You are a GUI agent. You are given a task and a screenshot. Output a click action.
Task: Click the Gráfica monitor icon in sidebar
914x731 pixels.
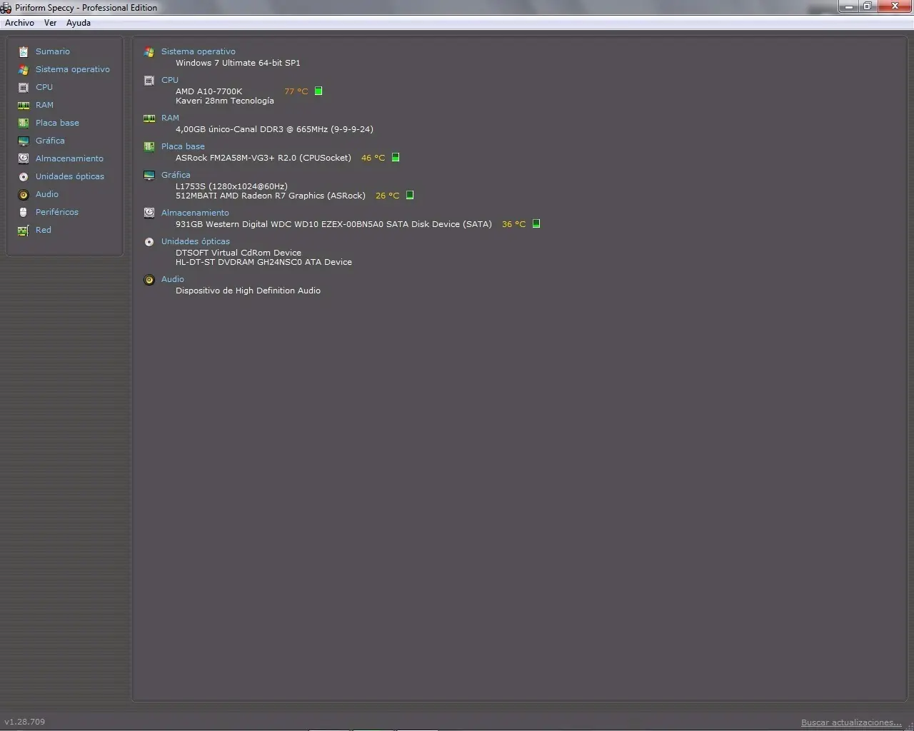click(24, 141)
